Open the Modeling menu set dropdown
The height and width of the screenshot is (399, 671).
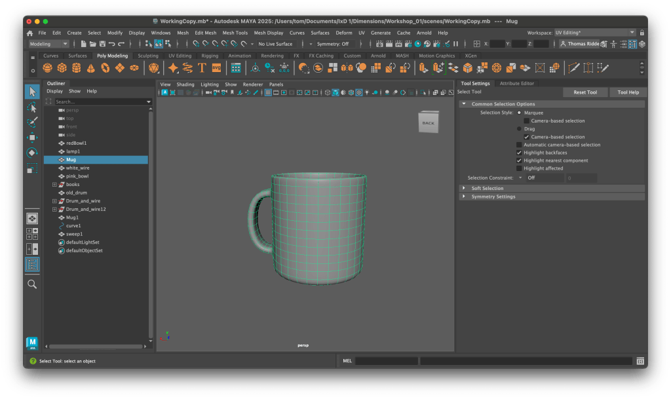click(x=48, y=44)
